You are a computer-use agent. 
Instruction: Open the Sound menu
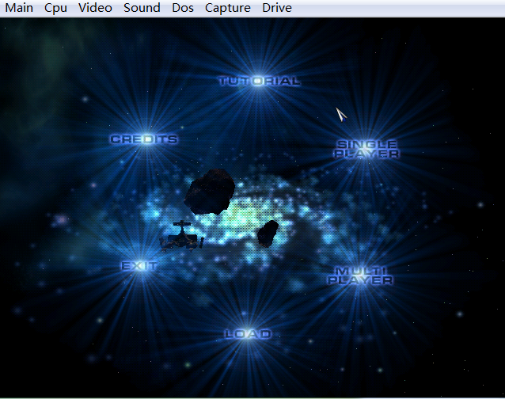pos(142,8)
